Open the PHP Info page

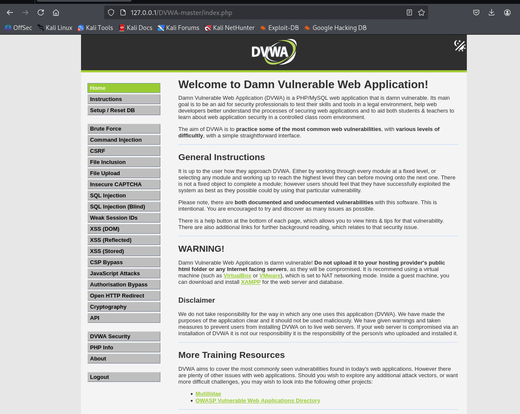[124, 347]
